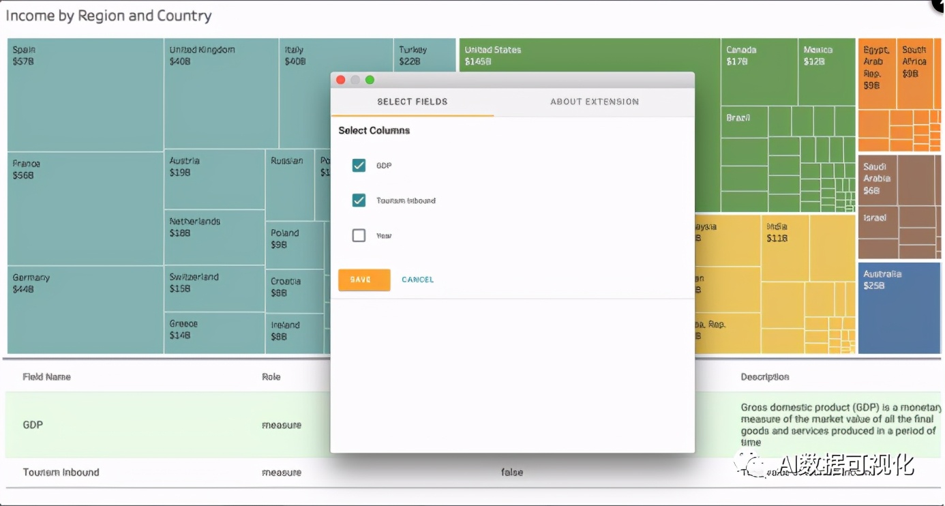Pick the United Kingdom $40B cell
The height and width of the screenshot is (506, 945).
(222, 93)
